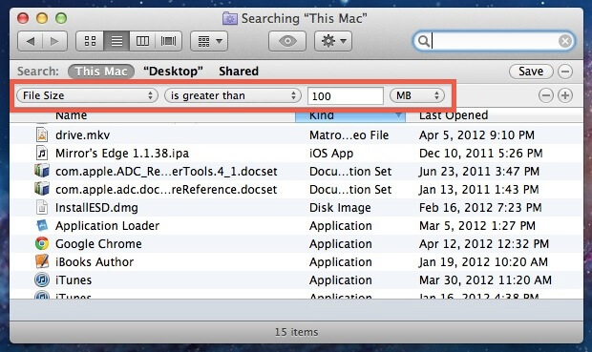Switch to icon view
Viewport: 592px width, 352px height.
click(90, 41)
